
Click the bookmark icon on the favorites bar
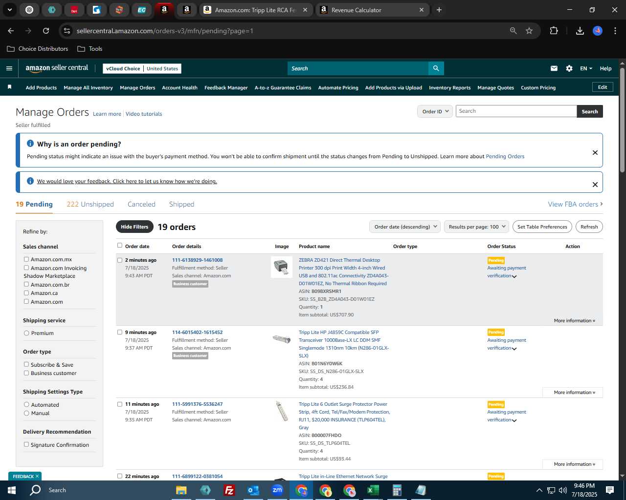pyautogui.click(x=9, y=87)
